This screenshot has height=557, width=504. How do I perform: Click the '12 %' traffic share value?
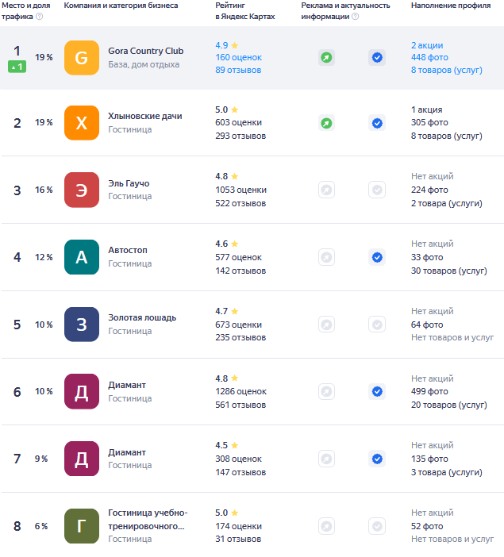coord(44,257)
